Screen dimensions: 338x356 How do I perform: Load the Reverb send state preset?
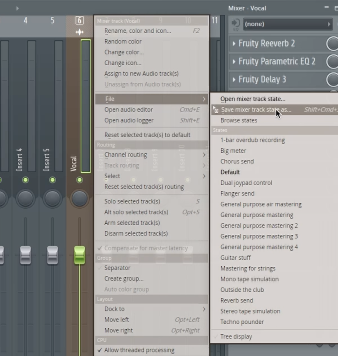pos(237,300)
